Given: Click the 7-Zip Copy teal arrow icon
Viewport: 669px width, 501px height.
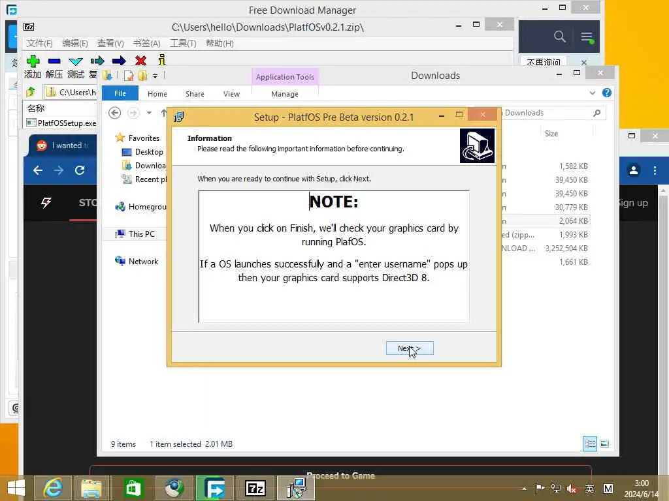Looking at the screenshot, I should click(x=97, y=61).
